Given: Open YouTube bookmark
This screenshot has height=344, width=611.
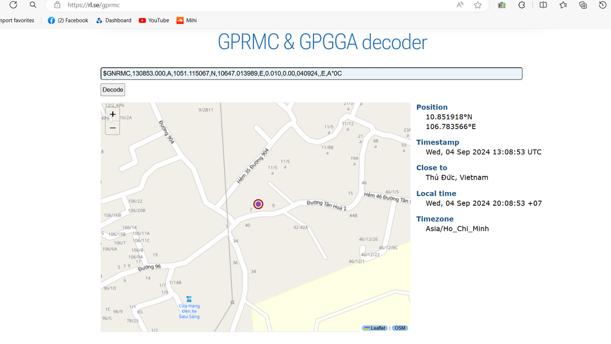Looking at the screenshot, I should pos(154,20).
